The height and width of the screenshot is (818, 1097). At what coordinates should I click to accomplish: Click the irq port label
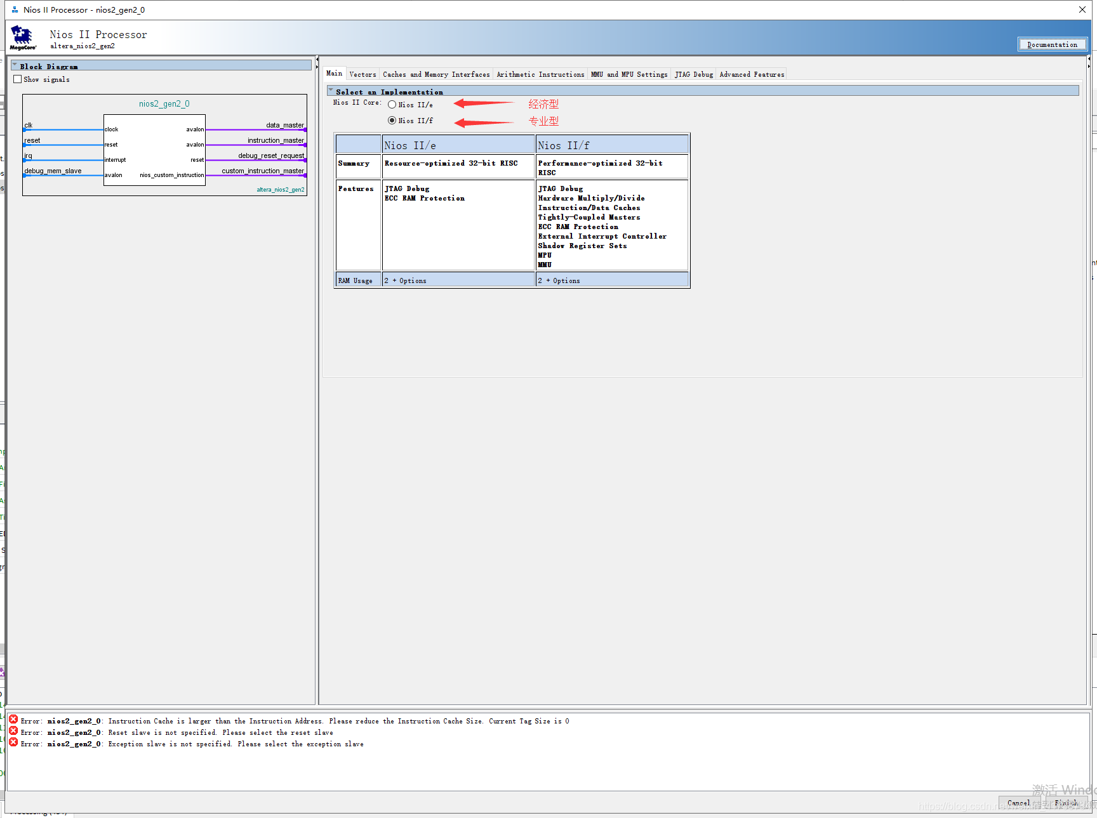[x=28, y=155]
